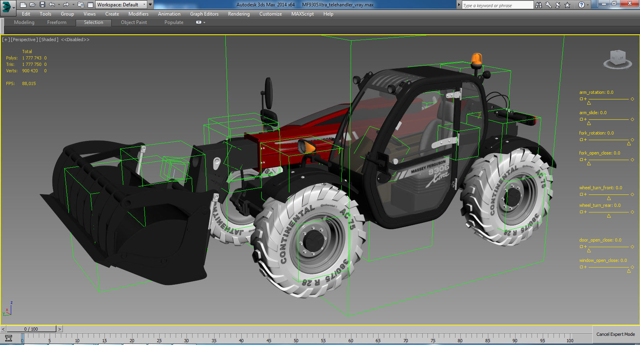Expand the quick access toolbar options arrow

point(150,5)
